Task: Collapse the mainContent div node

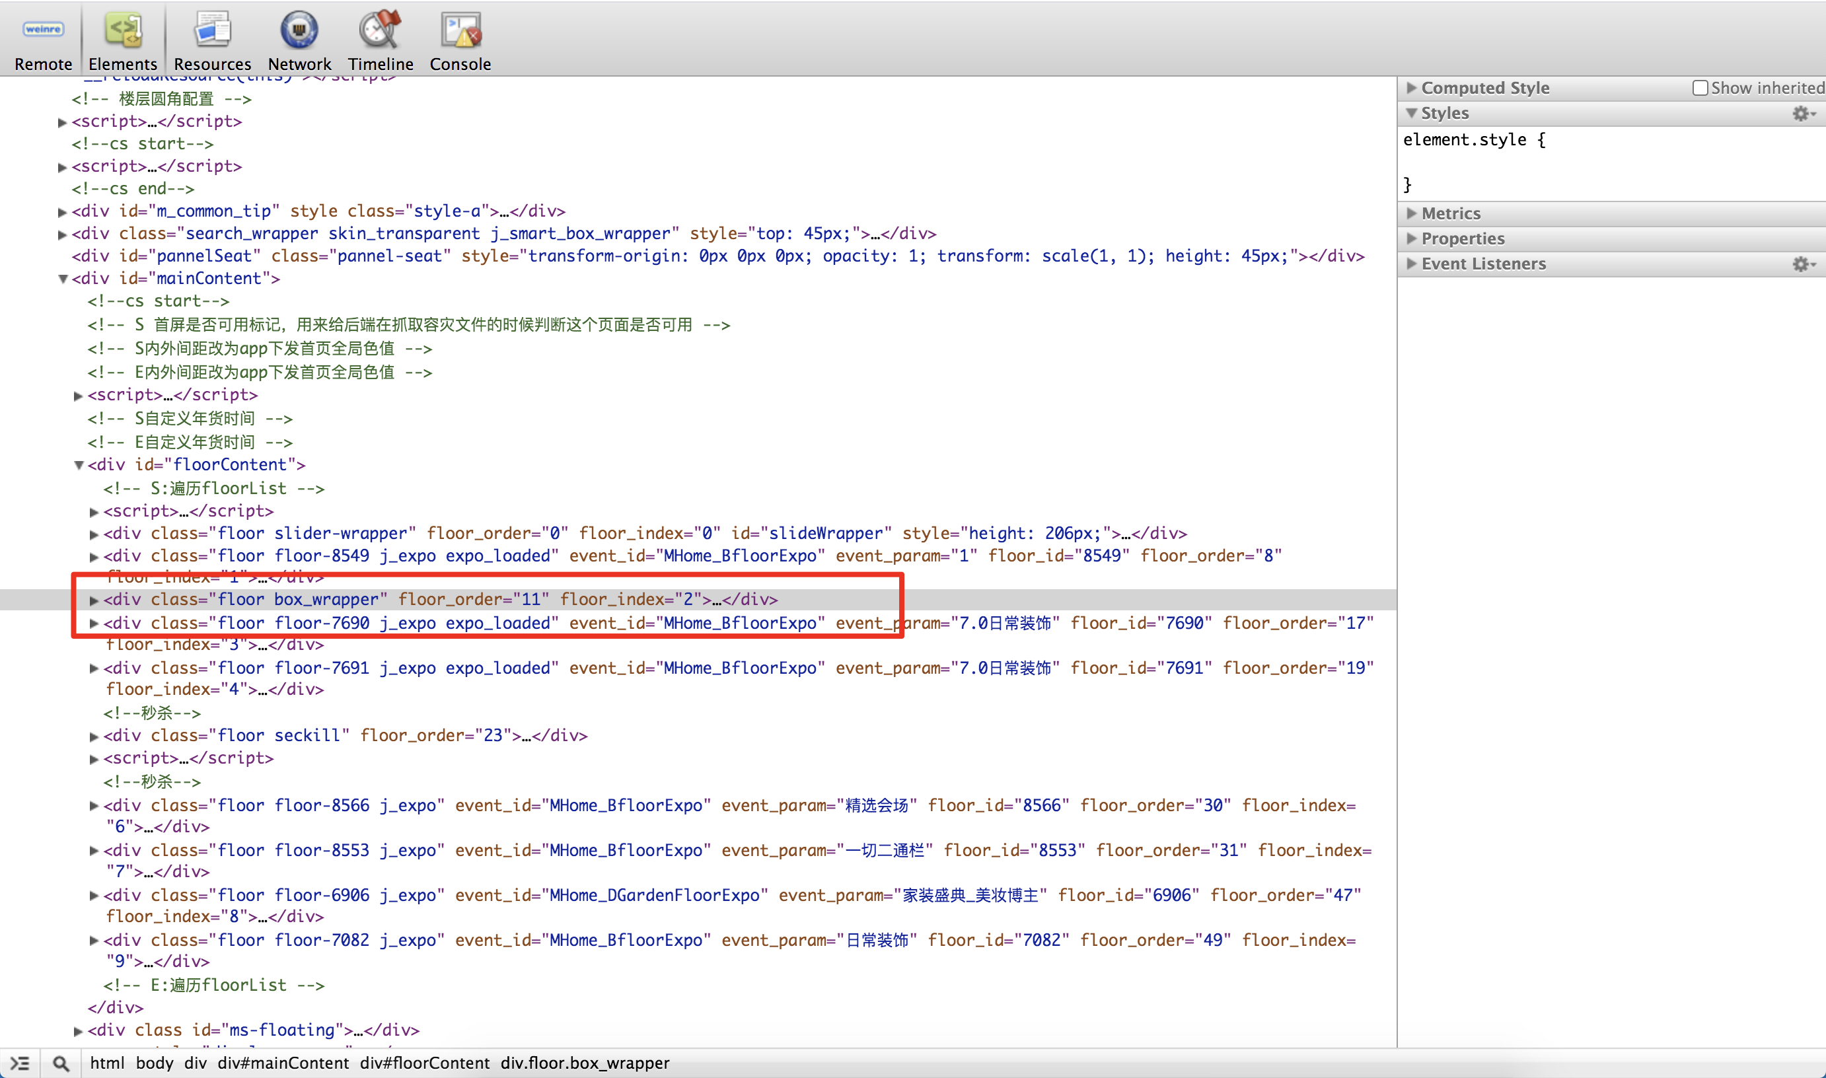Action: [x=63, y=279]
